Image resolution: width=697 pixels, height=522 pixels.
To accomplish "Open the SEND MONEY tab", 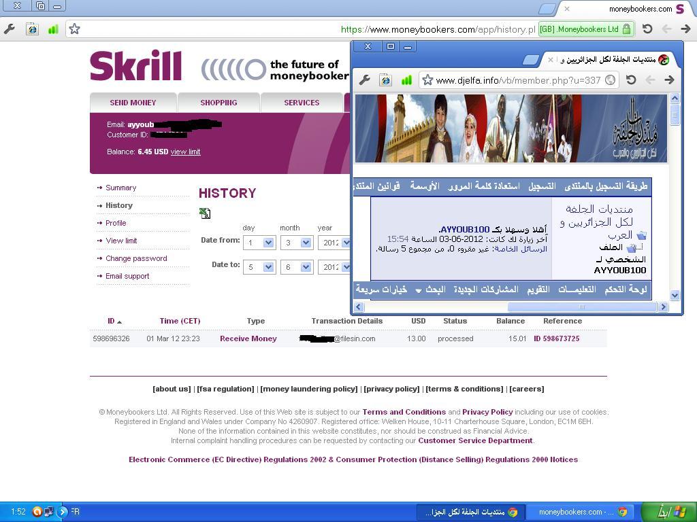I will tap(133, 103).
